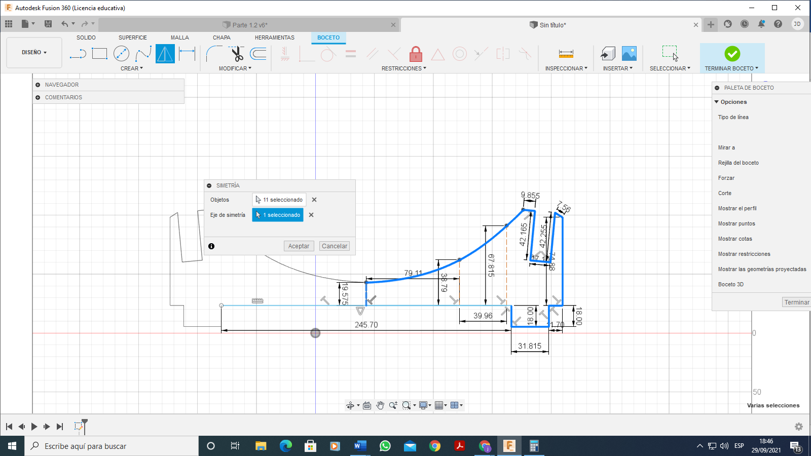811x456 pixels.
Task: Select the Line sketch tool
Action: coord(78,54)
